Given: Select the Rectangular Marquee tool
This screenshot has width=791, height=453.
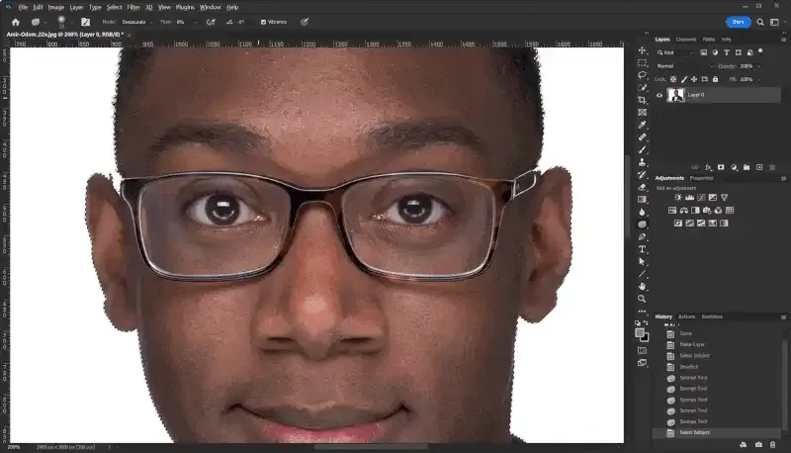Looking at the screenshot, I should tap(642, 63).
